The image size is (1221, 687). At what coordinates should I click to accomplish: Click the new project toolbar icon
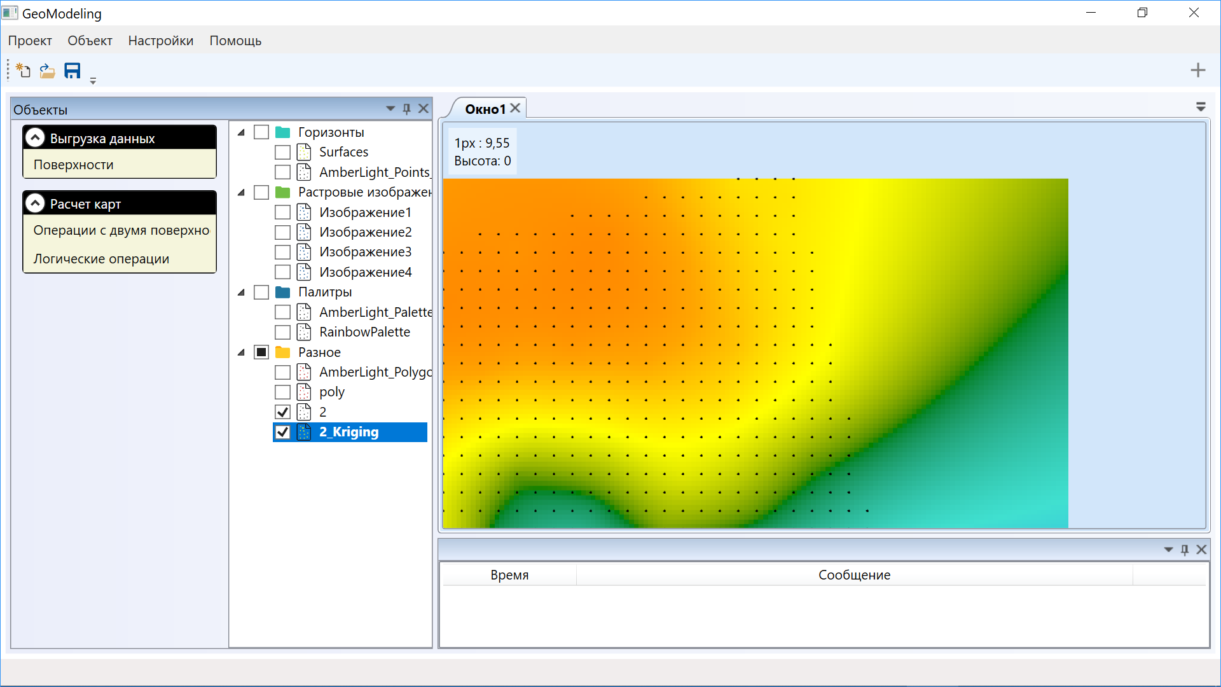pyautogui.click(x=24, y=71)
